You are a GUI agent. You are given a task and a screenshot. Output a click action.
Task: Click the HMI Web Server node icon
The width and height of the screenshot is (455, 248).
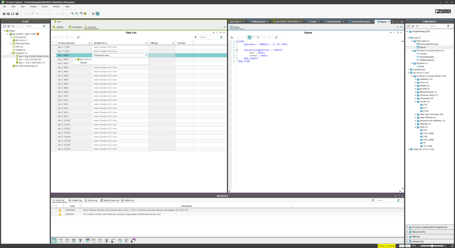pos(14,43)
